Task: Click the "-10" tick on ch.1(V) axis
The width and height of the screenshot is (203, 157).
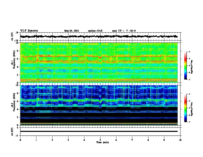Action: [17, 41]
